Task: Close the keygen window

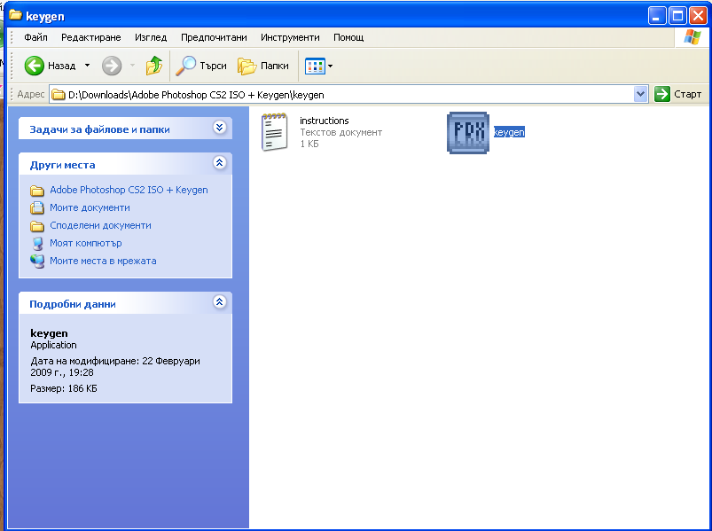Action: [698, 16]
